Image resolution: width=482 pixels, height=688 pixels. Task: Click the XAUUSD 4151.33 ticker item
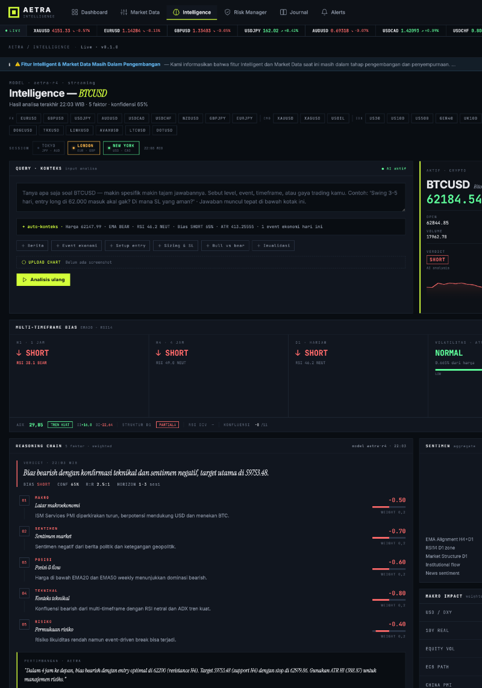pos(61,31)
